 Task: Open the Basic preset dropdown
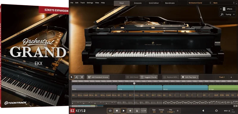[x=224, y=3]
